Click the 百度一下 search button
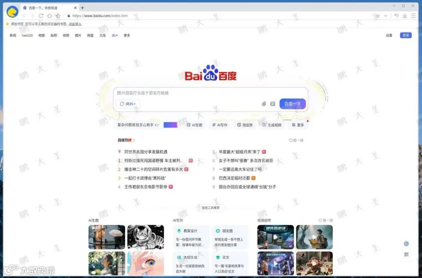Viewport: 422px width, 278px height. pyautogui.click(x=293, y=104)
